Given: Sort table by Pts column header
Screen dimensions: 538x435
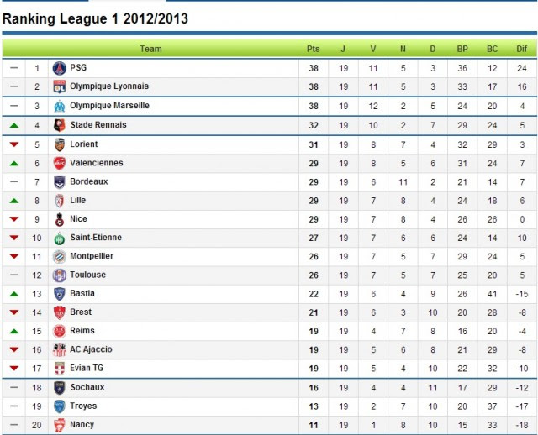Looking at the screenshot, I should (x=314, y=49).
